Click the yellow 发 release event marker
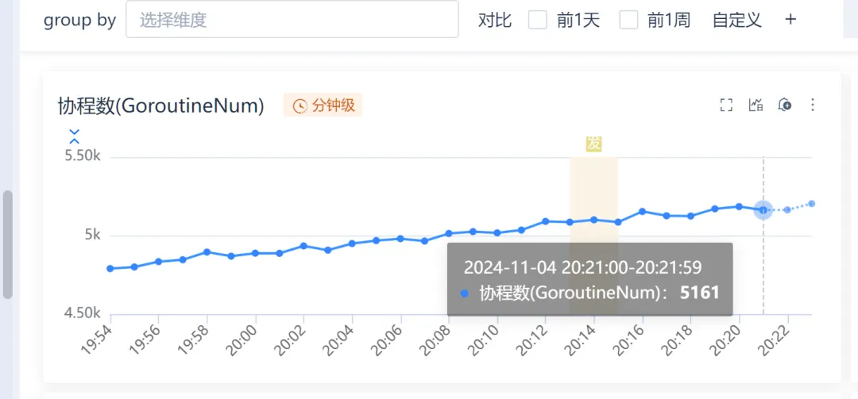 (593, 144)
